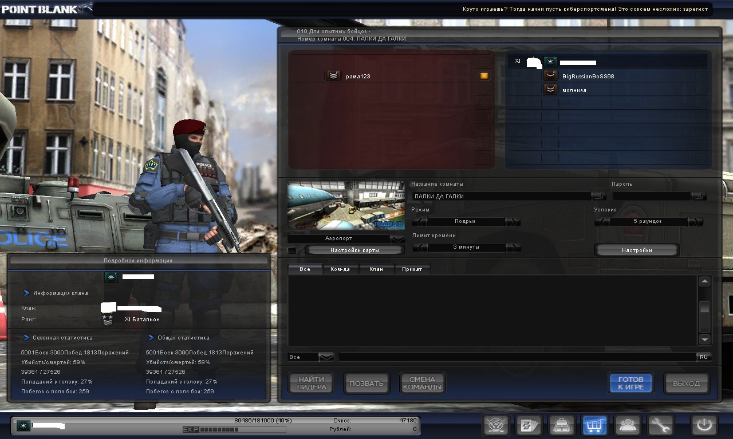Open the chat channel Все dropdown
The image size is (733, 439).
pos(326,357)
